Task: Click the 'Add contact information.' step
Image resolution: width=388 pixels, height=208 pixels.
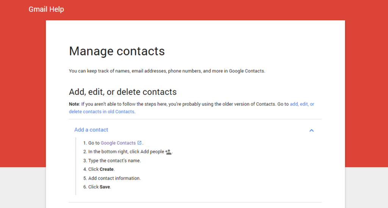Action: [x=114, y=178]
